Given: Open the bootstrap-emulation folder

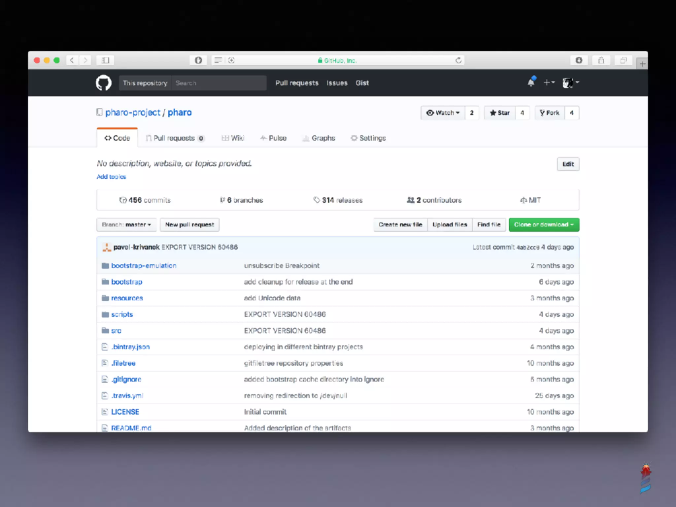Looking at the screenshot, I should (144, 266).
